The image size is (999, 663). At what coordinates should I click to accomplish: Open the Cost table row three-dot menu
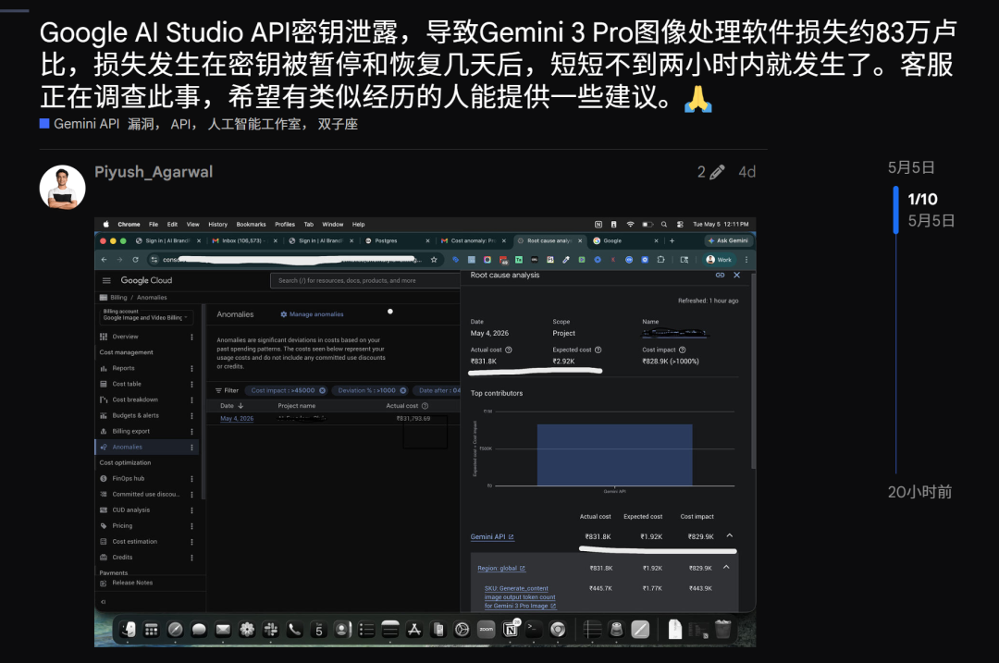(191, 384)
